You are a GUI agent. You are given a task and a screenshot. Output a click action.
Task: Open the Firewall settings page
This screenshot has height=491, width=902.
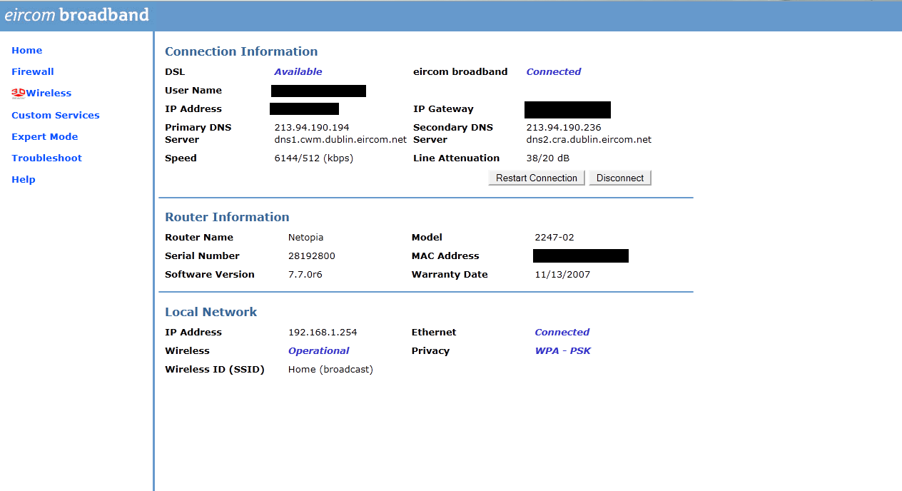(x=32, y=71)
